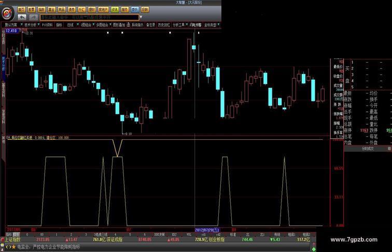Click the 上证指数 status bar entry
The width and height of the screenshot is (392, 252).
click(x=13, y=240)
